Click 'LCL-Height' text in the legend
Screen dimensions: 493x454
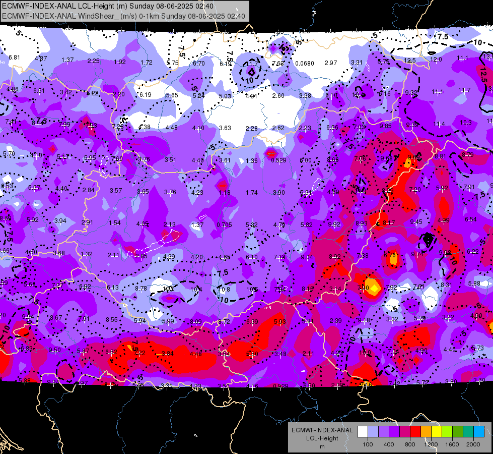pos(322,438)
